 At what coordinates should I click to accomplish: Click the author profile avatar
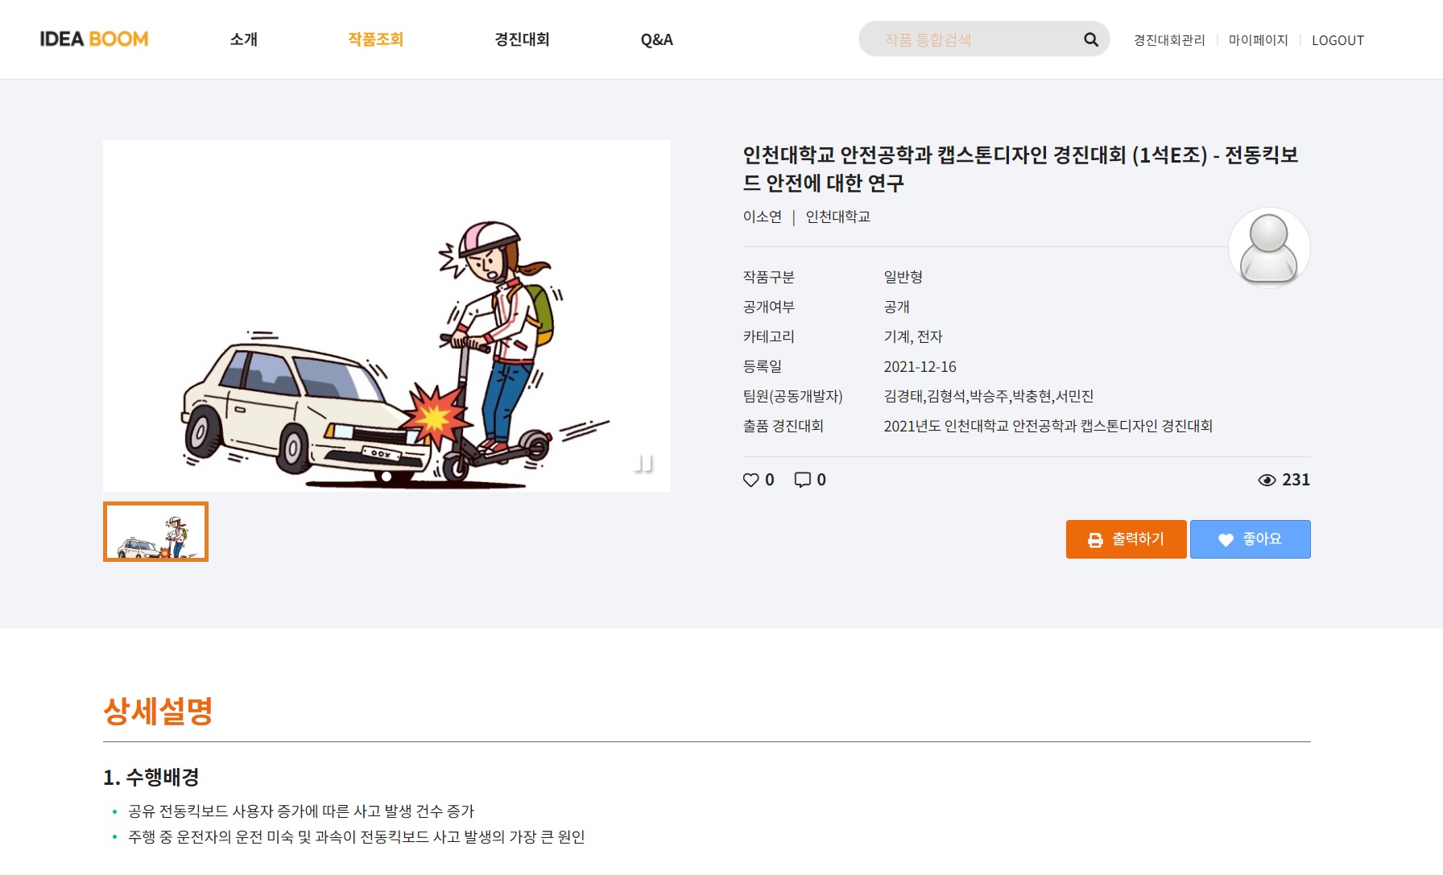point(1268,248)
